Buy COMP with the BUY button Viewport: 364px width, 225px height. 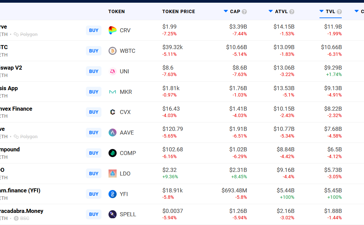pyautogui.click(x=94, y=153)
